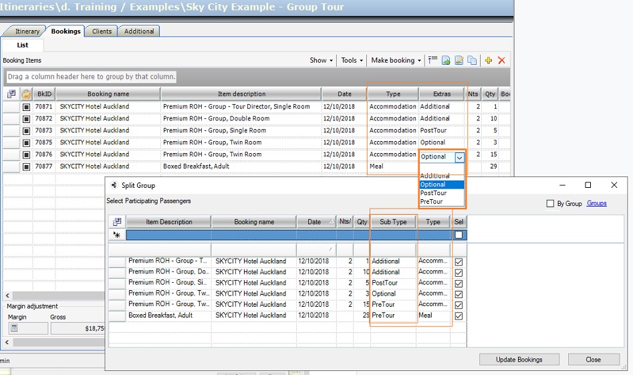Choose PostTour from the Extras list
633x375 pixels.
(432, 193)
